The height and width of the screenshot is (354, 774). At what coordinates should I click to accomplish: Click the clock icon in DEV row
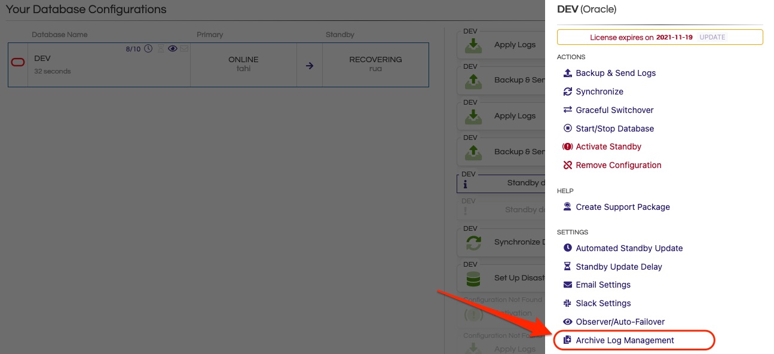[x=148, y=49]
